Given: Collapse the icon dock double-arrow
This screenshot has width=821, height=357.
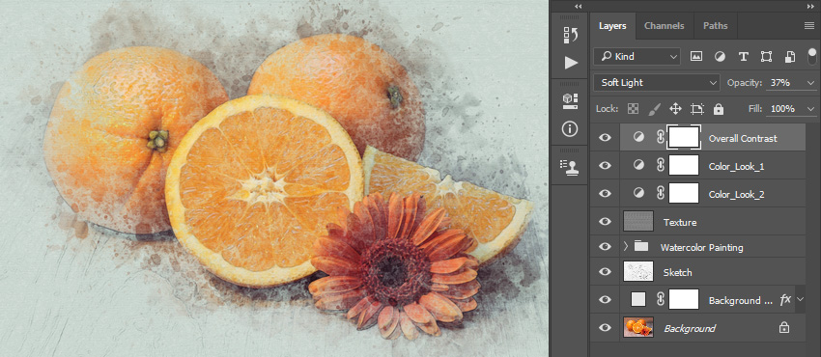Looking at the screenshot, I should click(x=578, y=7).
